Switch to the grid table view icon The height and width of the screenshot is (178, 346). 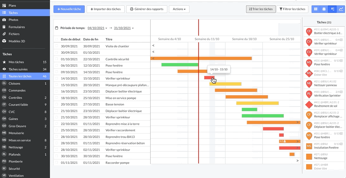pos(316,9)
